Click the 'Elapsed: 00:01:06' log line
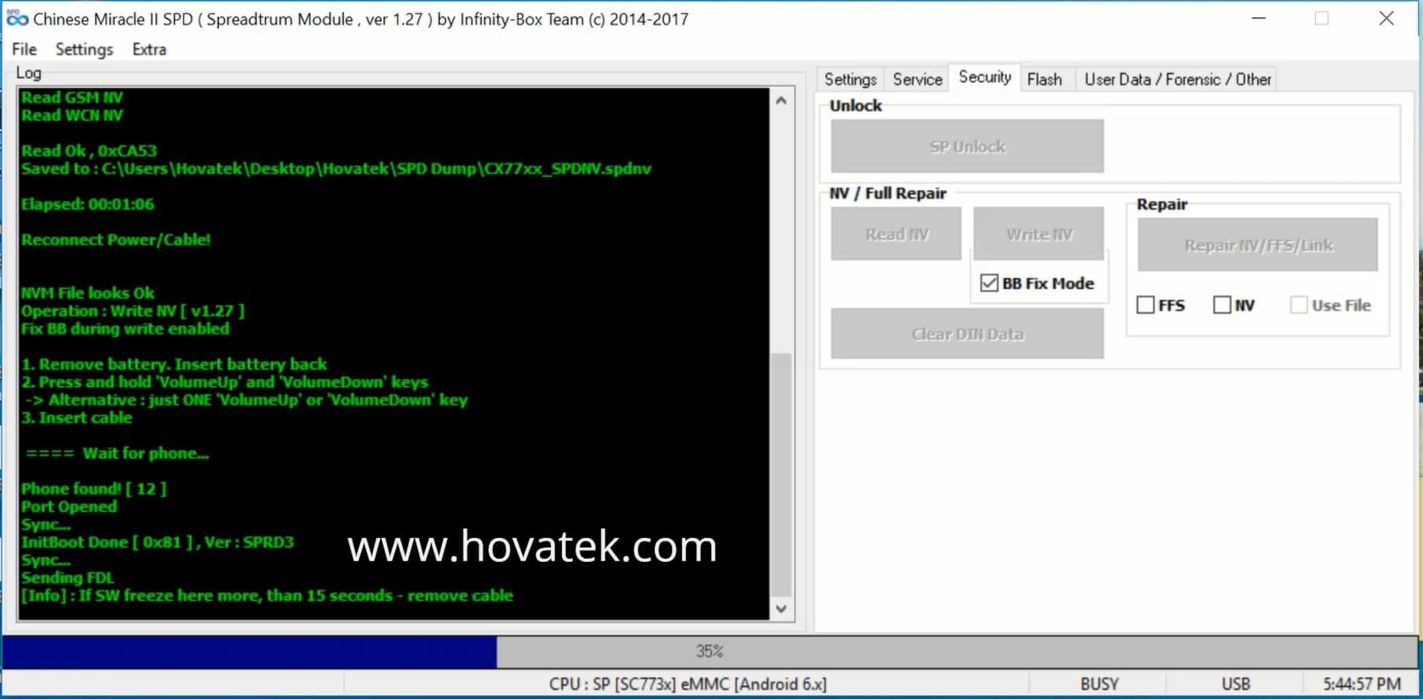Viewport: 1423px width, 699px height. pyautogui.click(x=87, y=204)
